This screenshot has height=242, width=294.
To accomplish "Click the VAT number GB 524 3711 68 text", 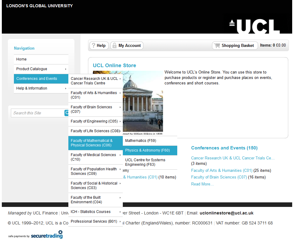I will (x=244, y=223).
